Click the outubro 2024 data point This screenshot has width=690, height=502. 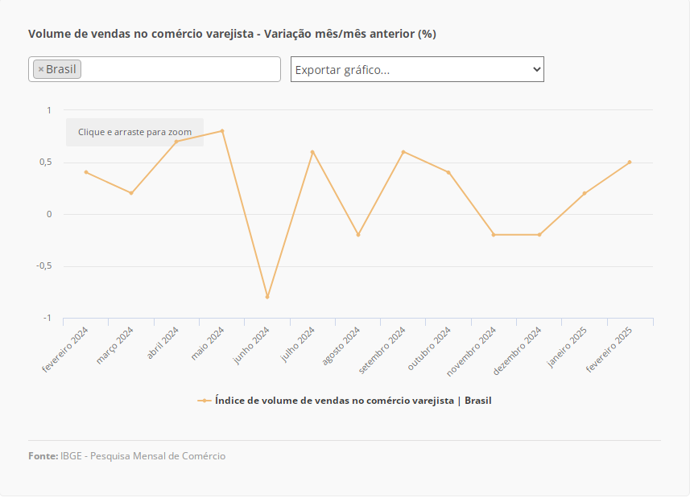click(x=448, y=172)
